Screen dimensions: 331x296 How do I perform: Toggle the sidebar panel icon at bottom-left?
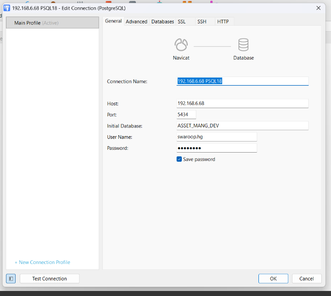click(11, 279)
